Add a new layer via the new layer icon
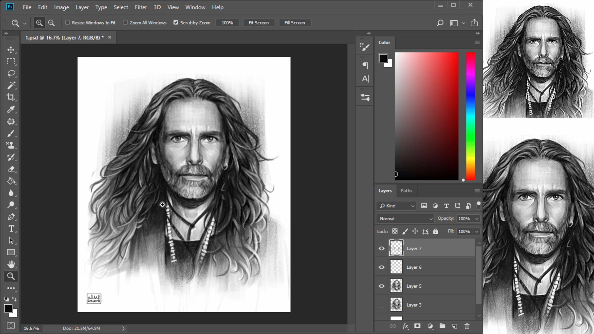 click(455, 326)
